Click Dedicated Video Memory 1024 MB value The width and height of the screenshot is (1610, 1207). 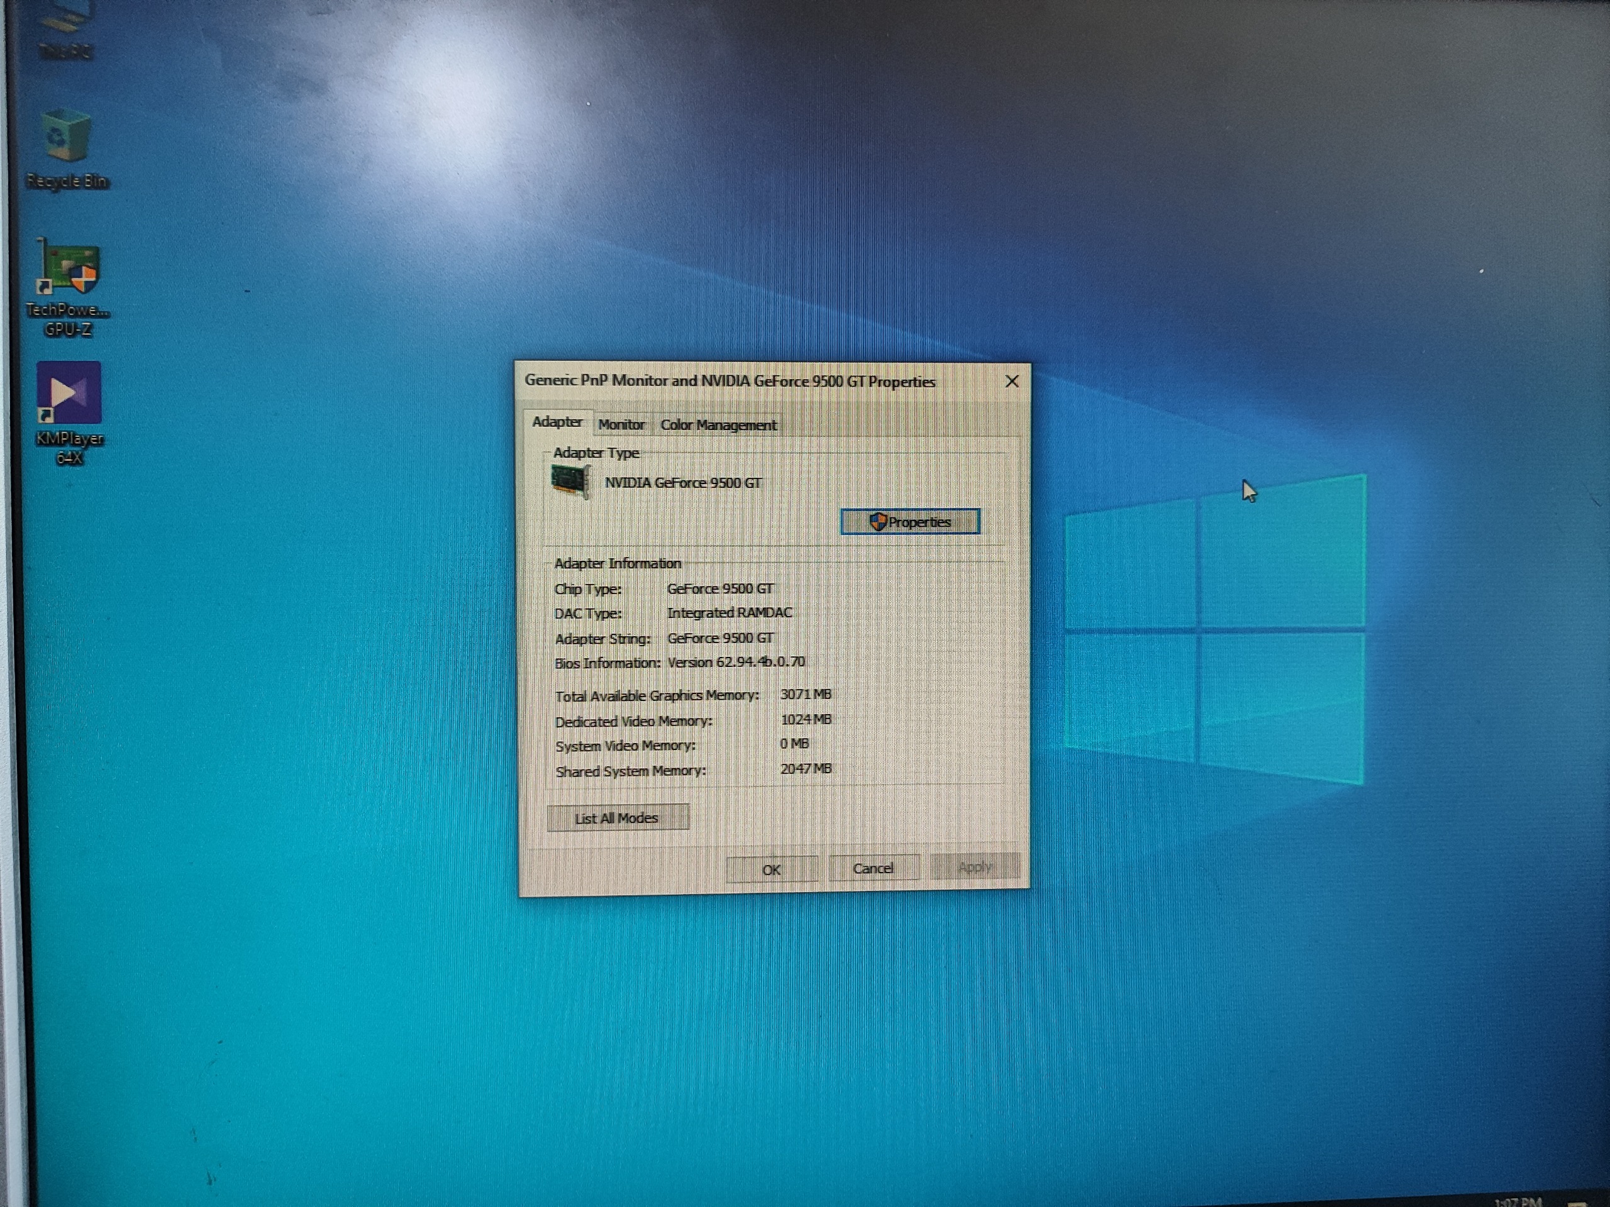806,719
